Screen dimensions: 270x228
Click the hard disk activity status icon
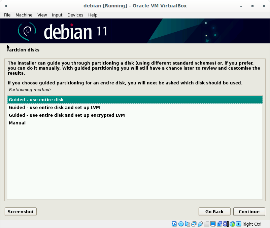(x=174, y=224)
